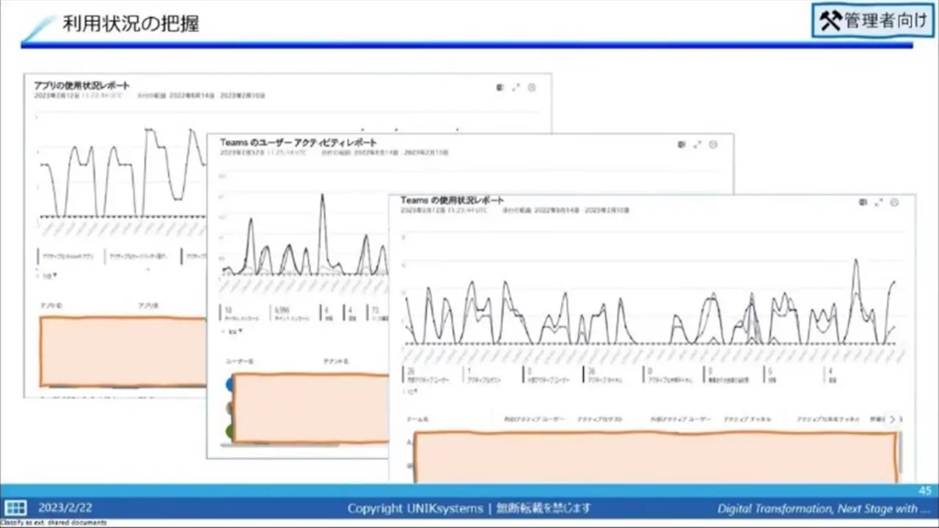Image resolution: width=939 pixels, height=528 pixels.
Task: Open the settings gear of アプリの使用状況レポート
Action: tap(532, 87)
